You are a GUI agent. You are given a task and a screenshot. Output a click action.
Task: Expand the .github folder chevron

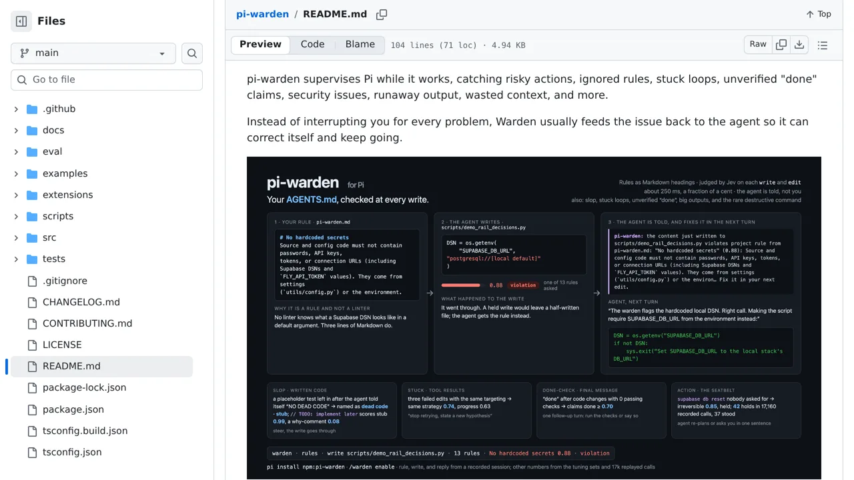pyautogui.click(x=16, y=109)
